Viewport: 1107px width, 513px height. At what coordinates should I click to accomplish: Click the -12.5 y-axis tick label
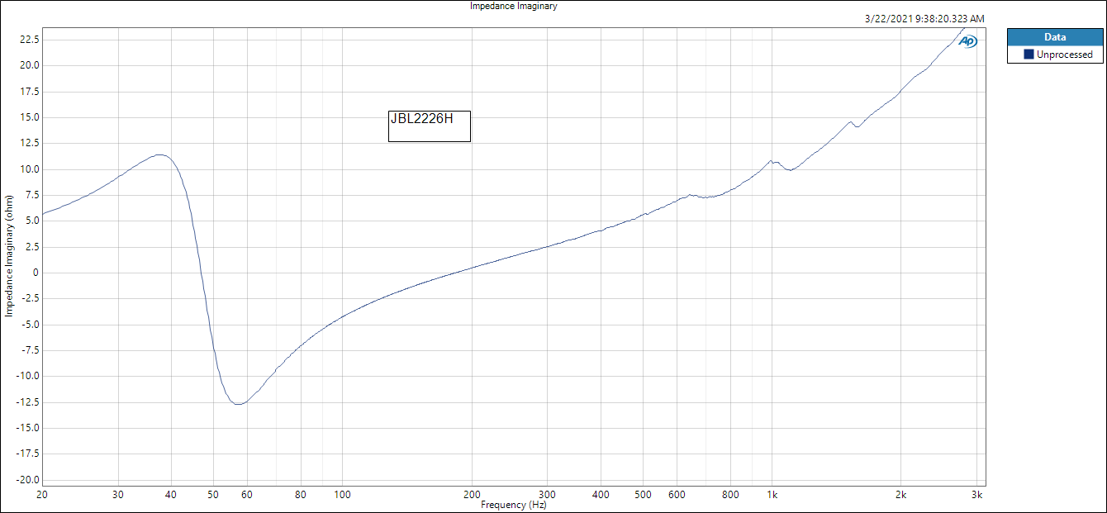tap(28, 402)
